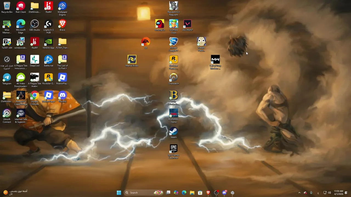Image resolution: width=351 pixels, height=197 pixels.
Task: Open the notifications bell icon
Action: (346, 193)
